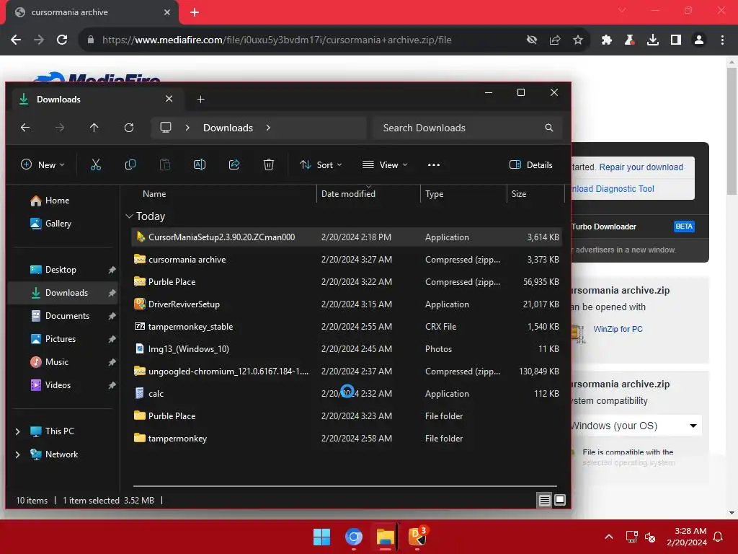Click the Search Downloads field
The image size is (738, 554).
(467, 128)
